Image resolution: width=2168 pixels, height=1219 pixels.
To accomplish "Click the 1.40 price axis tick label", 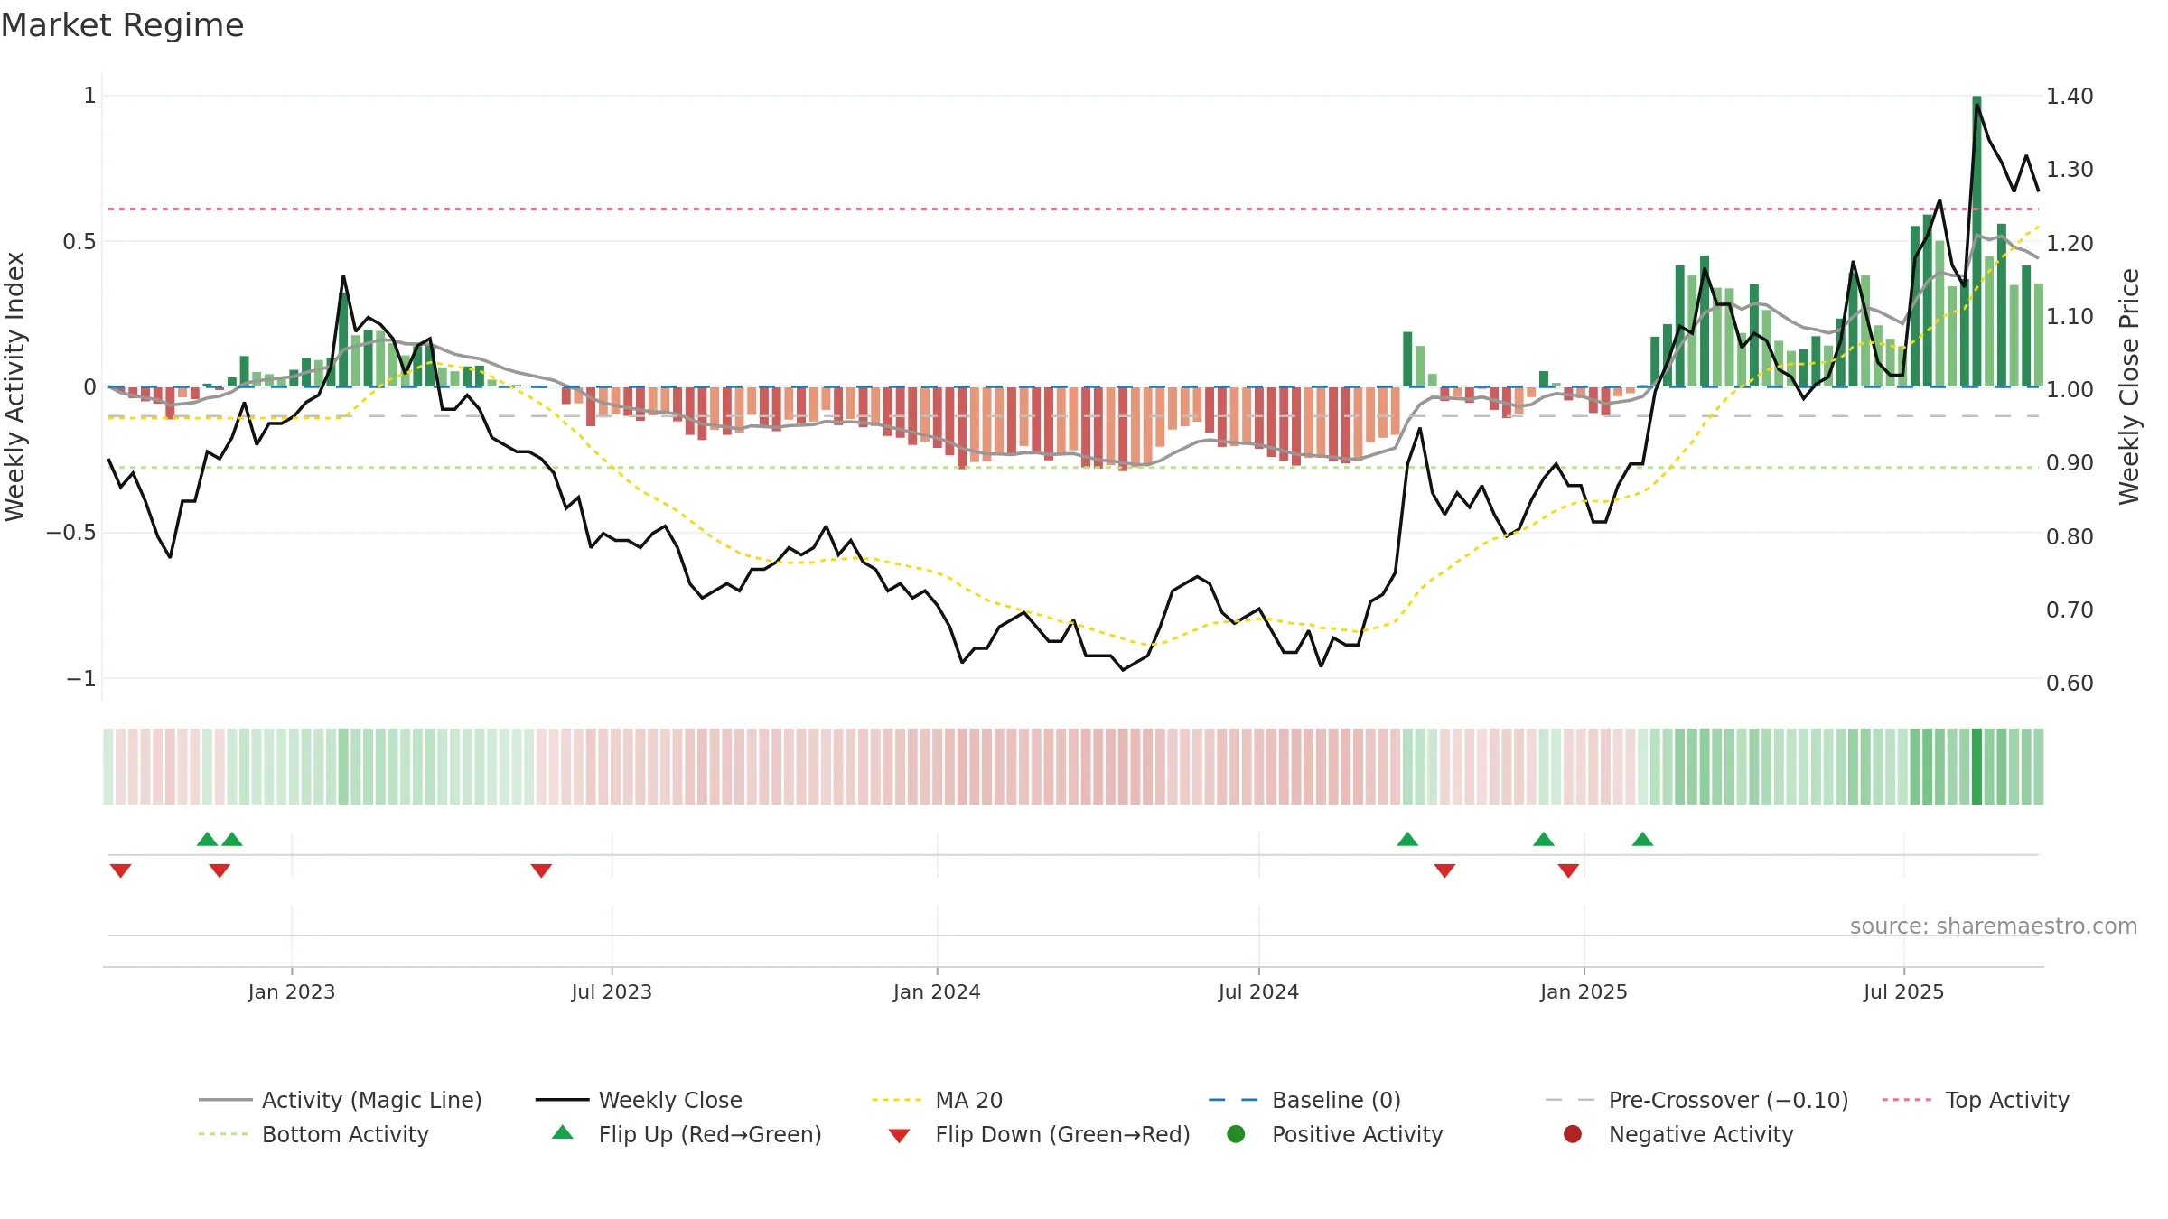I will (2070, 96).
